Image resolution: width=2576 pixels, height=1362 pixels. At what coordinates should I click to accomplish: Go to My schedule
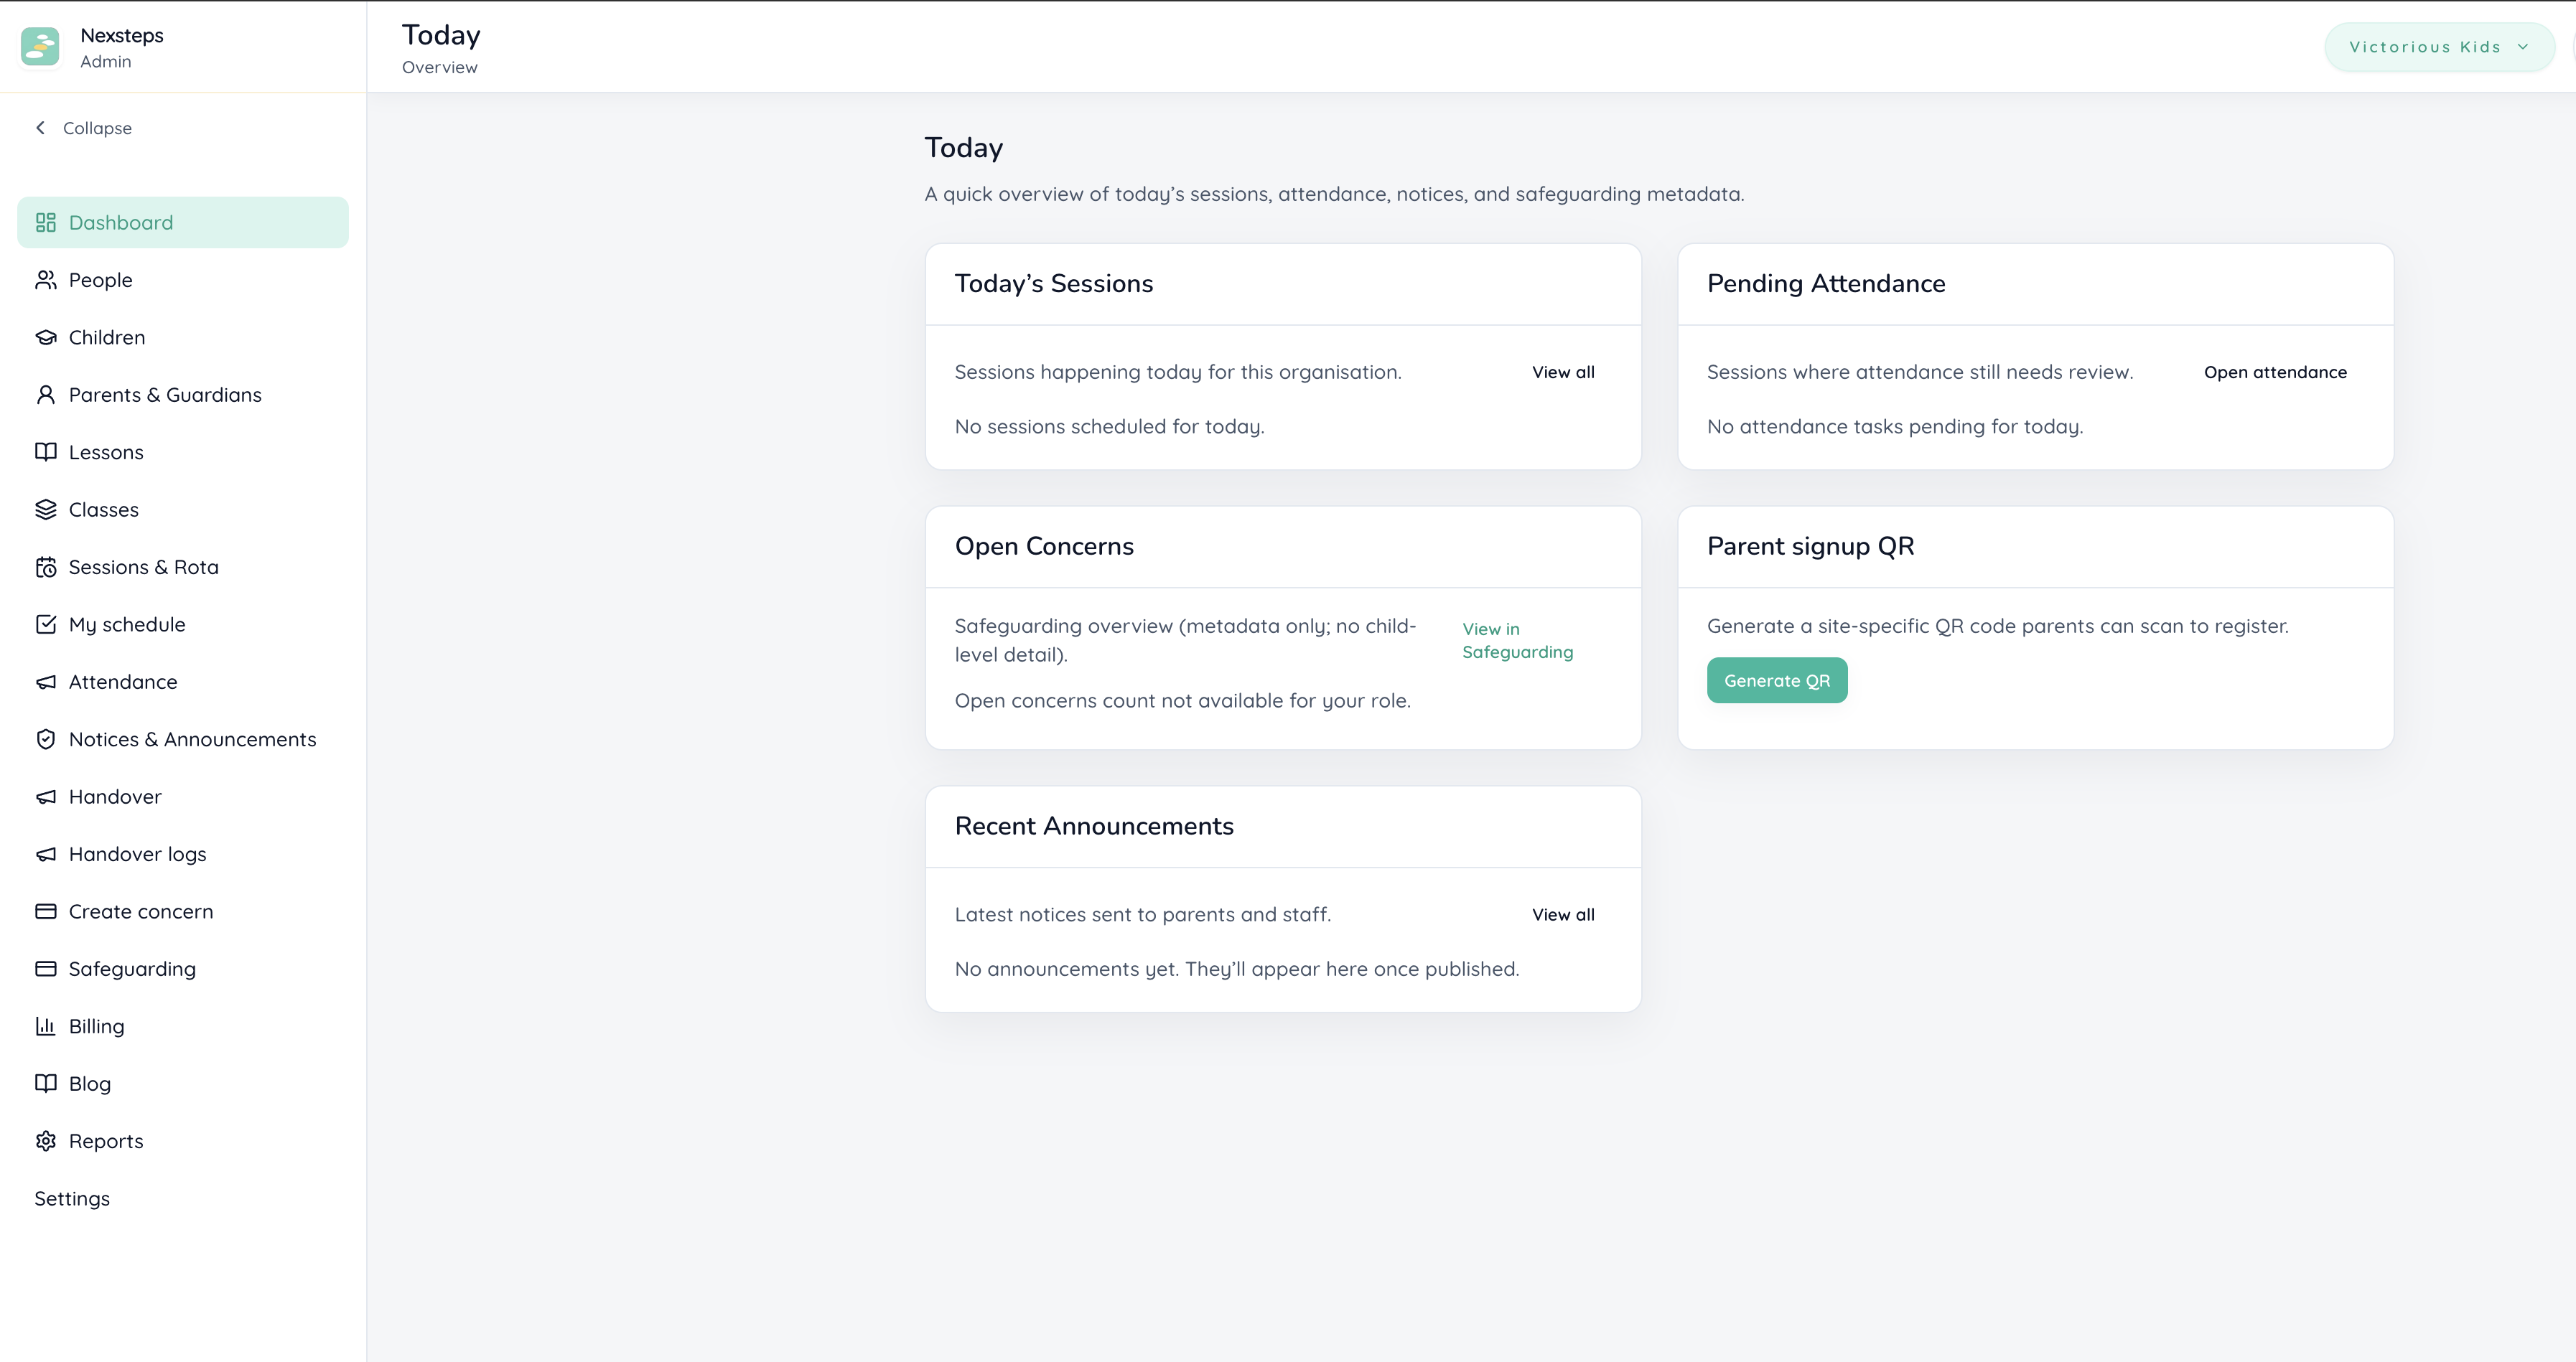tap(183, 624)
